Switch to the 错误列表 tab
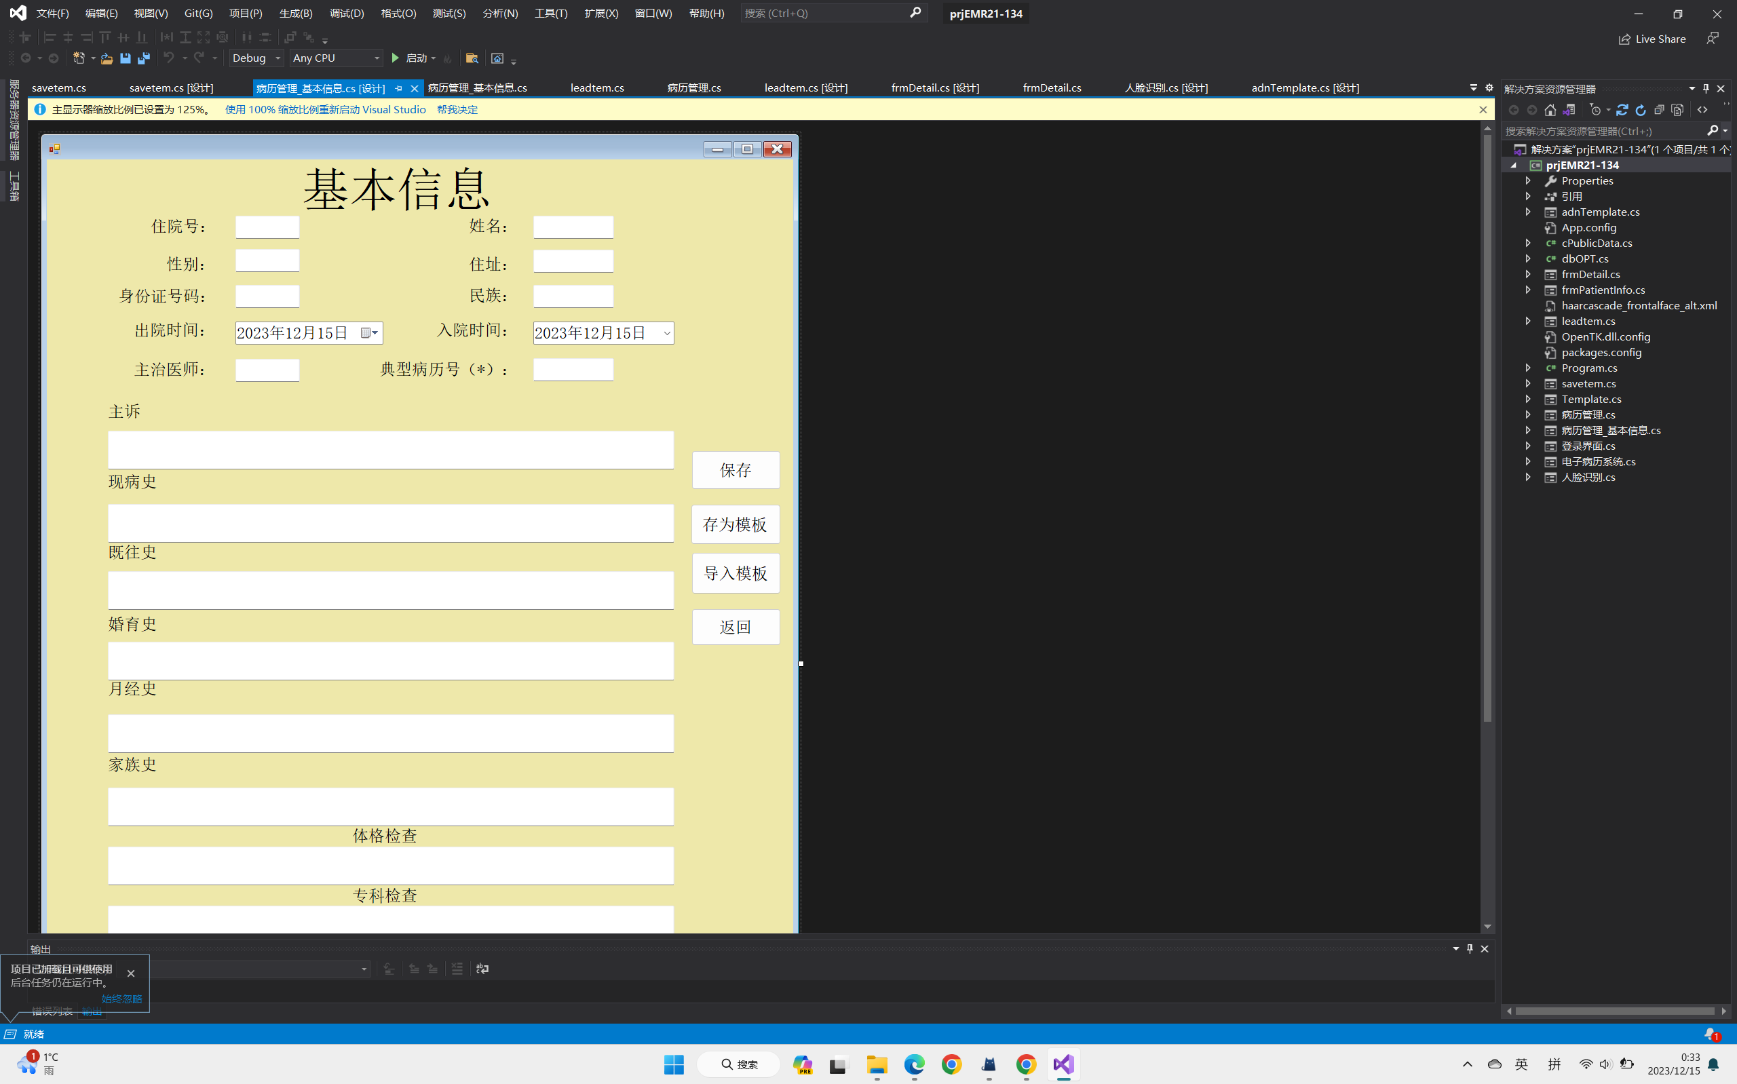 [52, 1011]
